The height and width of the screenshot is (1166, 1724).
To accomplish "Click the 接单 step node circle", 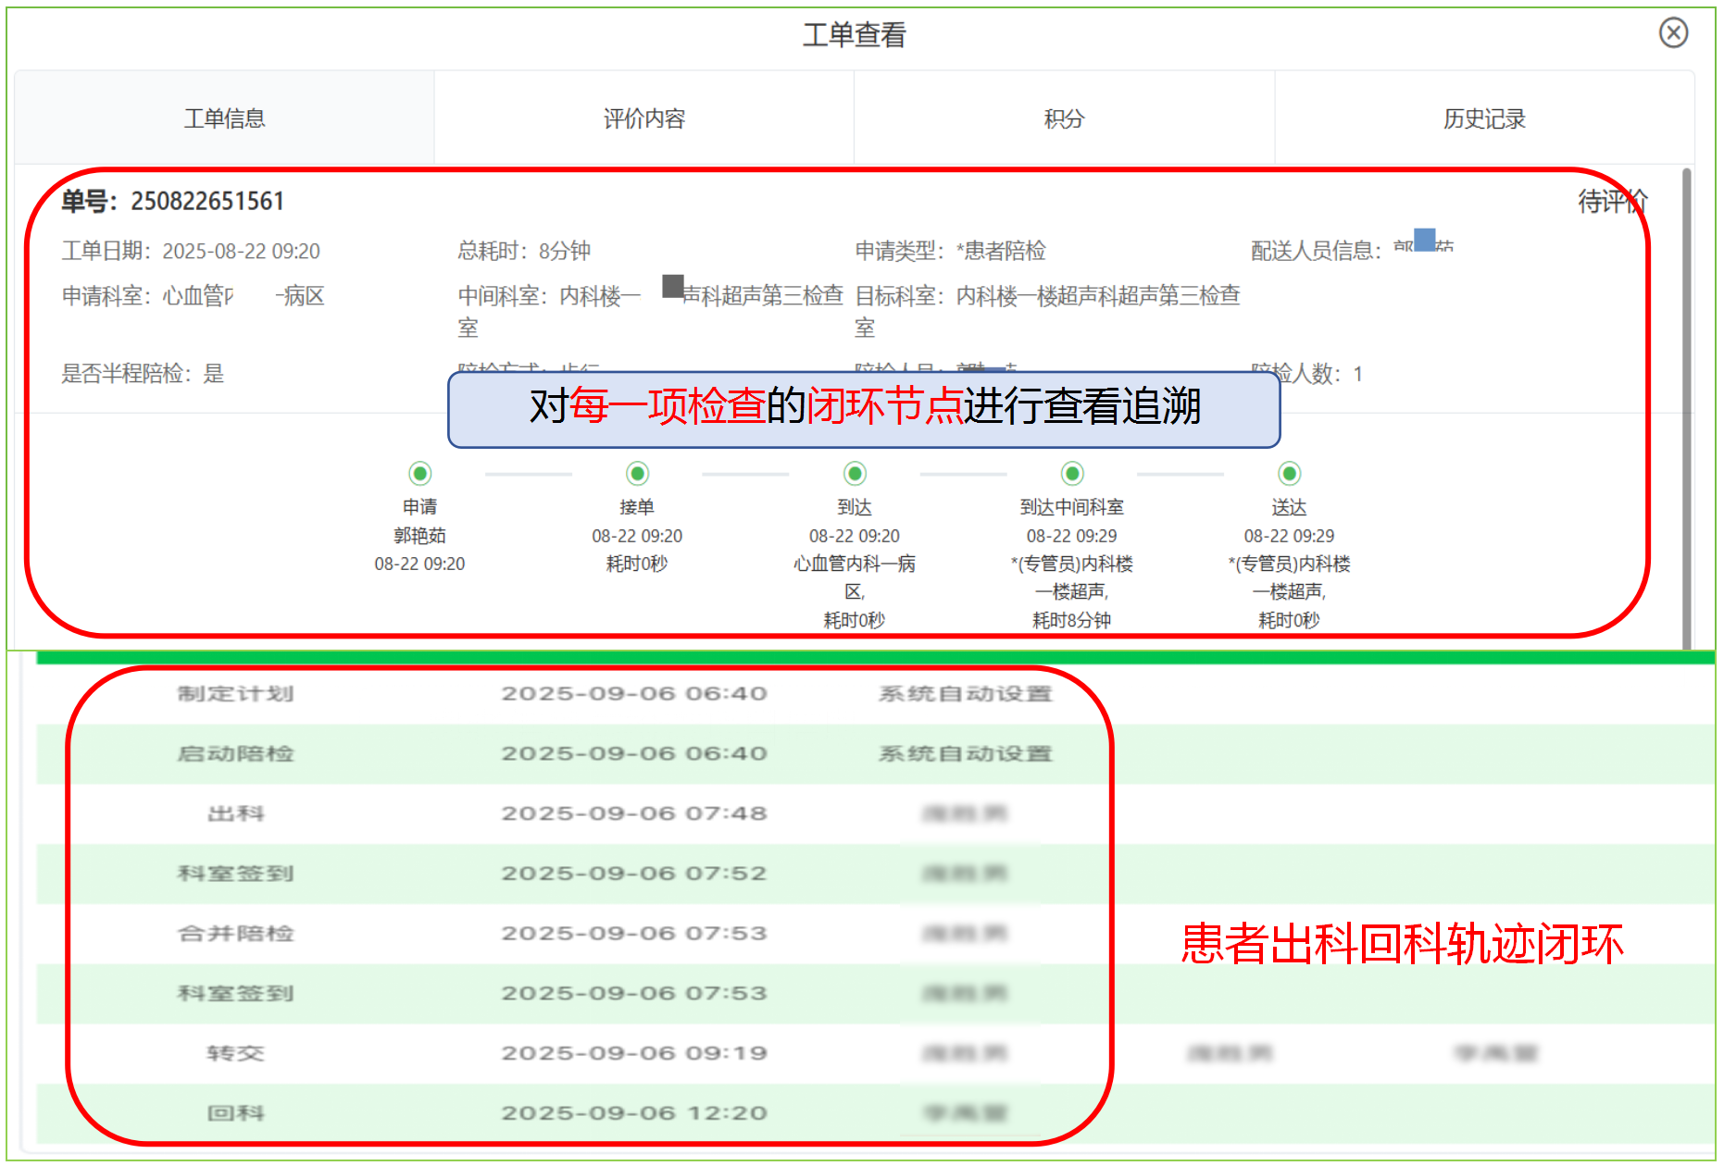I will [x=637, y=474].
